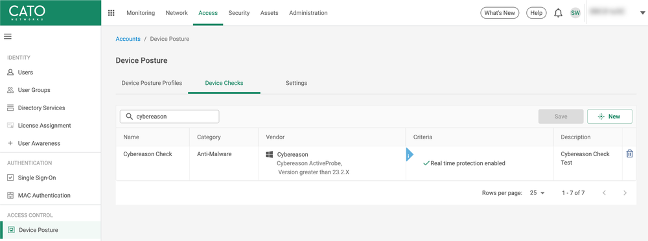Viewport: 648px width, 241px height.
Task: Click the Description column header
Action: [x=575, y=137]
